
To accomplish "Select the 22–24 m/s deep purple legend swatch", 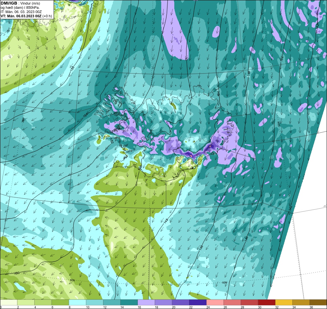I will [198, 302].
